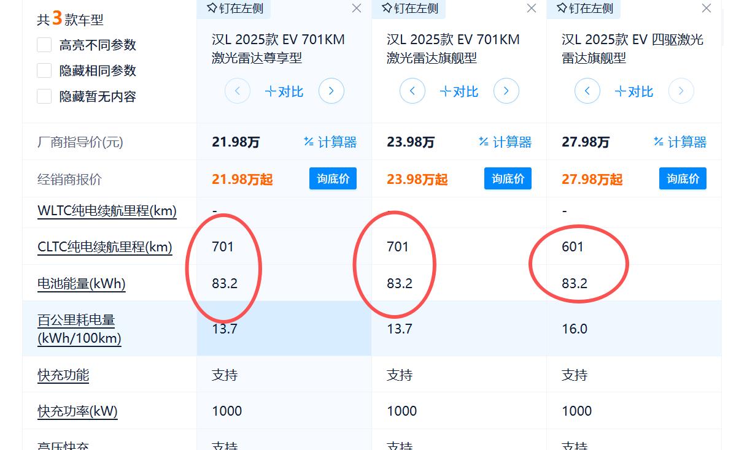Screen dimensions: 755x450
Task: Click the 13.7 value in 尊享型 column
Action: pos(225,329)
